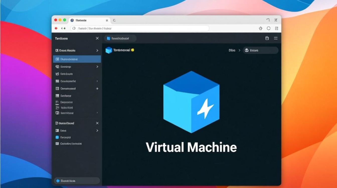Expand the chevron under the second sidebar section

97,131
